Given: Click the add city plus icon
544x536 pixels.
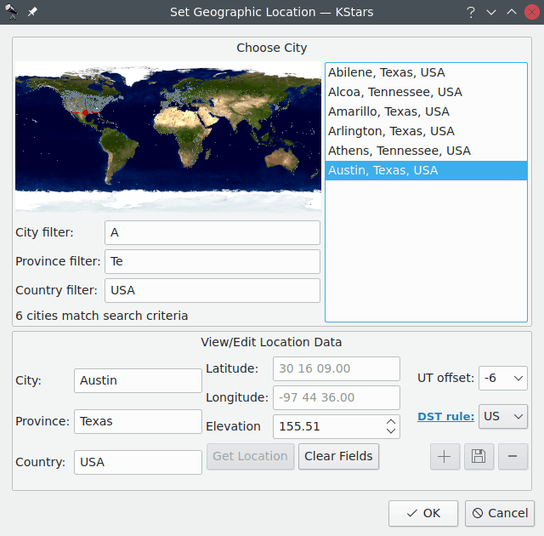Looking at the screenshot, I should [445, 457].
